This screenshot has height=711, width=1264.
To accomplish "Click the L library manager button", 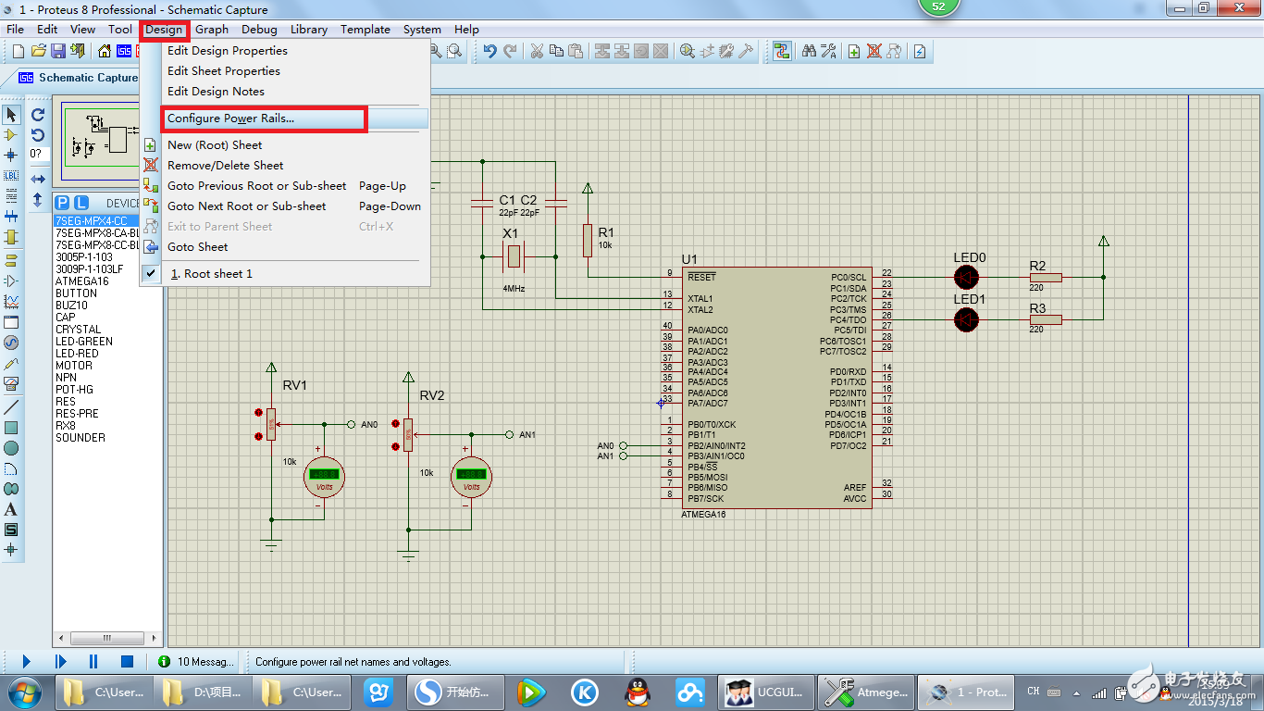I will pos(81,203).
